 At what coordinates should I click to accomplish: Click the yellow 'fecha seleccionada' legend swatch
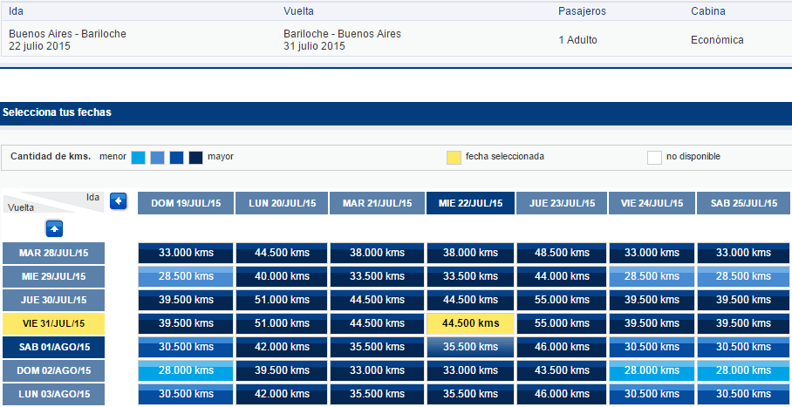pyautogui.click(x=454, y=158)
